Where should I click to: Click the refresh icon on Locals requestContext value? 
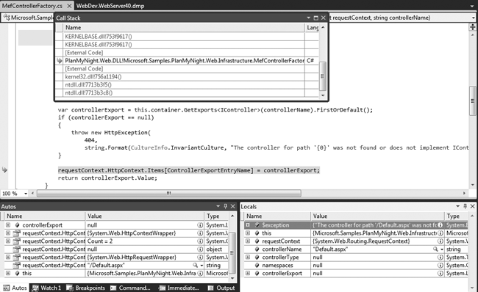pyautogui.click(x=440, y=241)
